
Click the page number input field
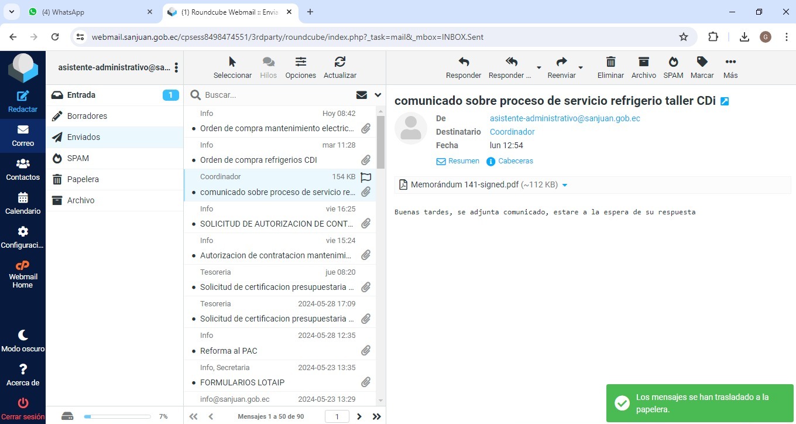click(338, 416)
